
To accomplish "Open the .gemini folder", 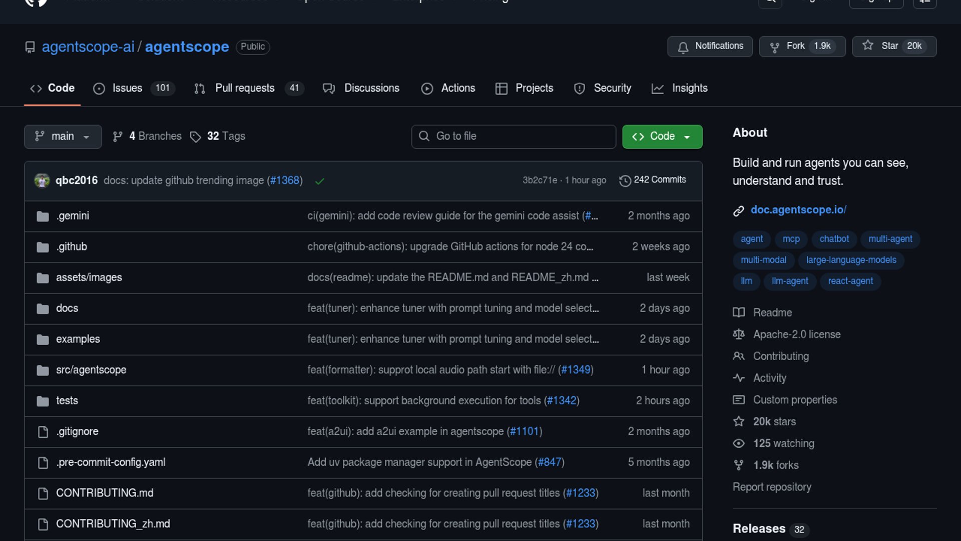I will pyautogui.click(x=73, y=216).
